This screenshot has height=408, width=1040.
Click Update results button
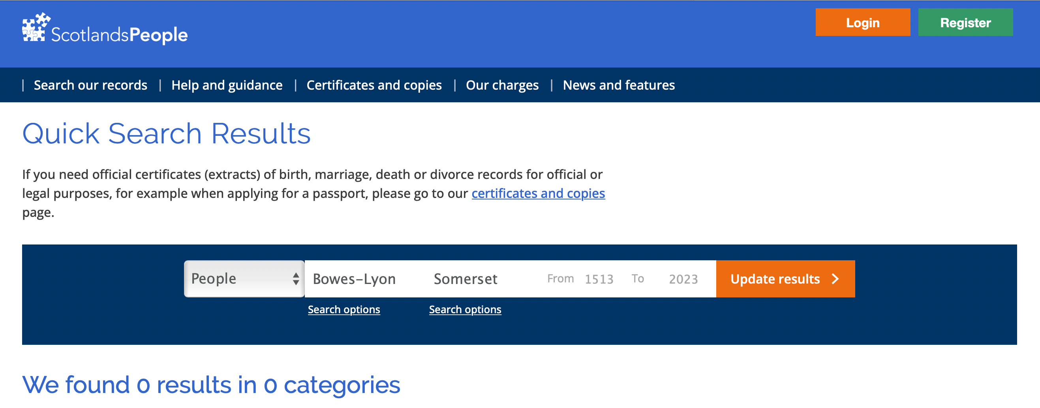click(x=785, y=279)
